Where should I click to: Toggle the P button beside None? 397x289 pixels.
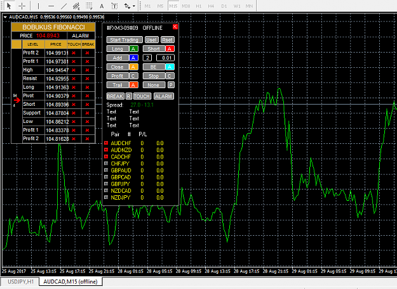click(171, 85)
